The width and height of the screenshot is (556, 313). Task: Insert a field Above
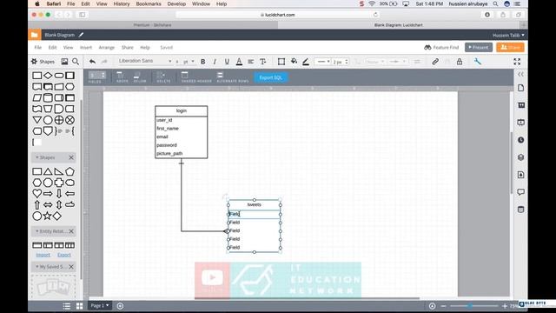click(122, 77)
